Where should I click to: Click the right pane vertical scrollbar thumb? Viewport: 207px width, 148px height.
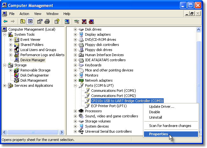point(198,85)
